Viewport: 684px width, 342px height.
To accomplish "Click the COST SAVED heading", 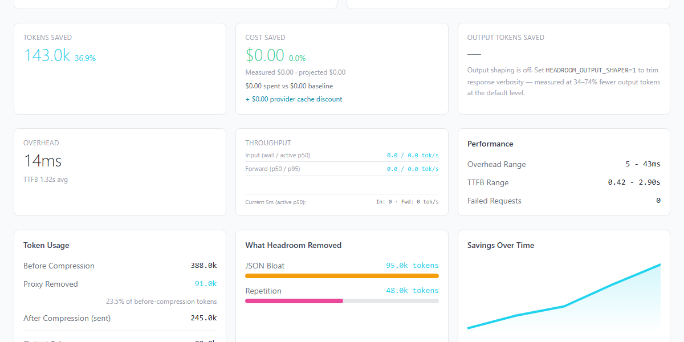I will tap(265, 38).
